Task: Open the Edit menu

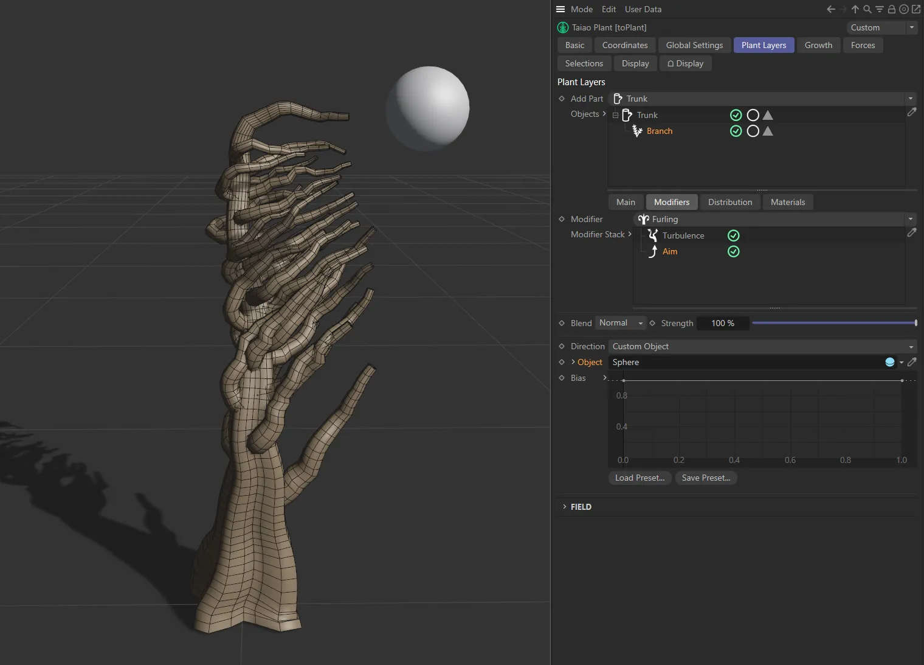Action: (609, 9)
